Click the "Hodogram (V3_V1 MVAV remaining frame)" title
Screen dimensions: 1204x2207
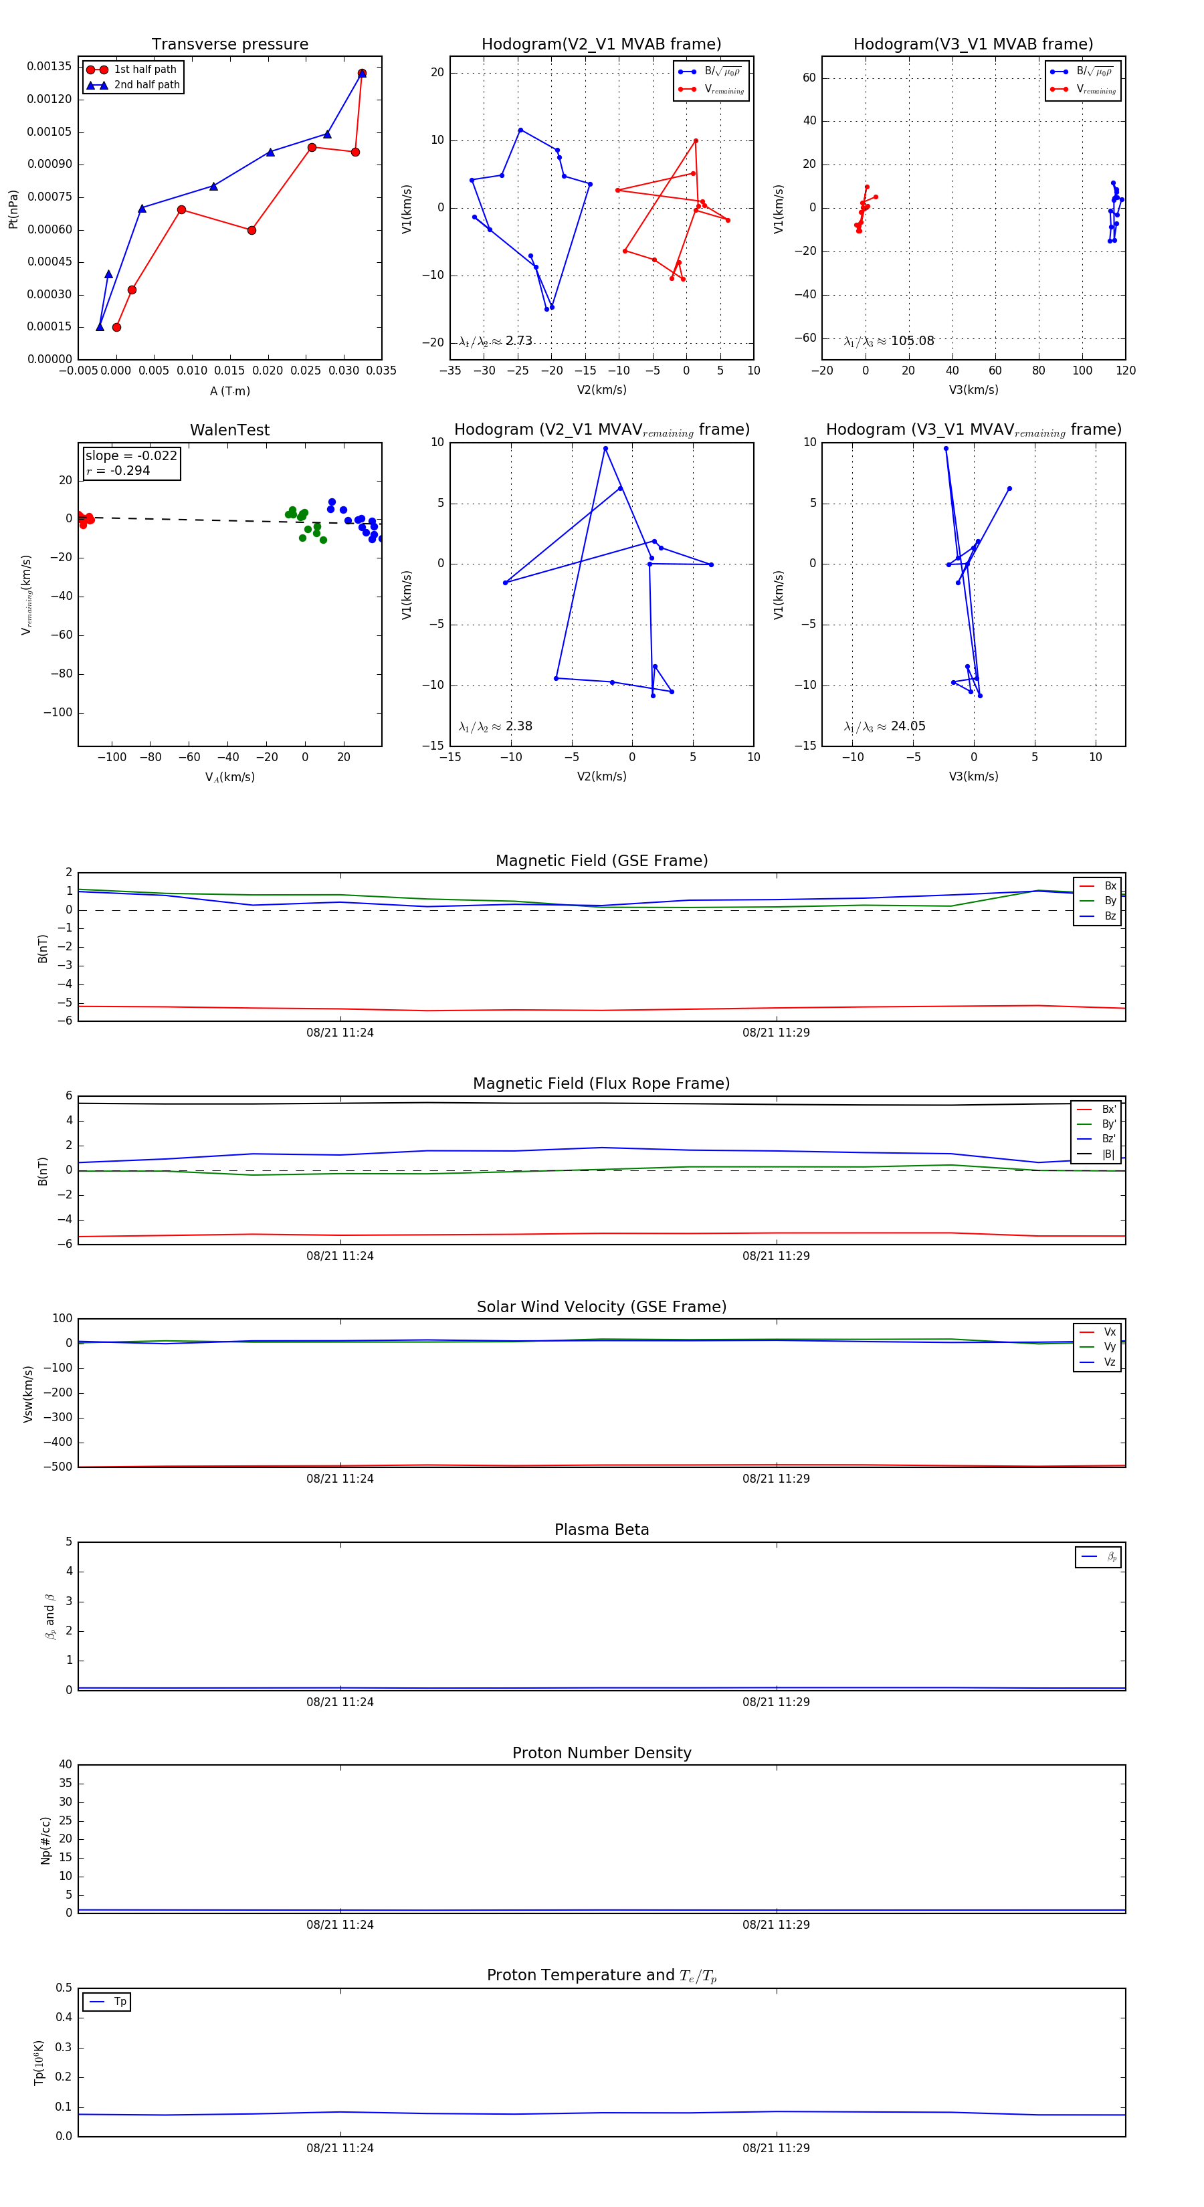[x=973, y=430]
